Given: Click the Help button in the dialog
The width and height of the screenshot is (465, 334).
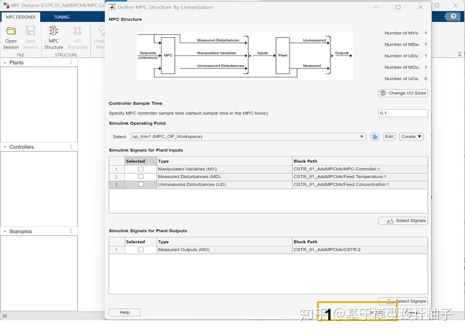Looking at the screenshot, I should pos(124,312).
